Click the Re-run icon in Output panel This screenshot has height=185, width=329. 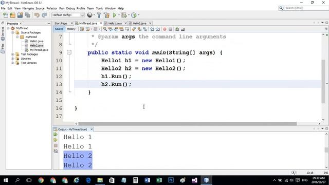click(56, 134)
